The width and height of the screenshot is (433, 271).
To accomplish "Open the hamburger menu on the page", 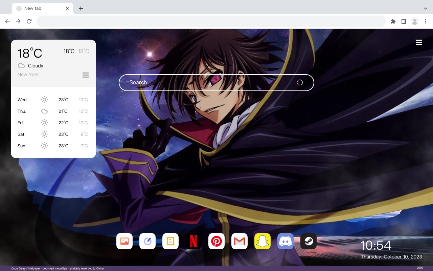I will tap(419, 42).
